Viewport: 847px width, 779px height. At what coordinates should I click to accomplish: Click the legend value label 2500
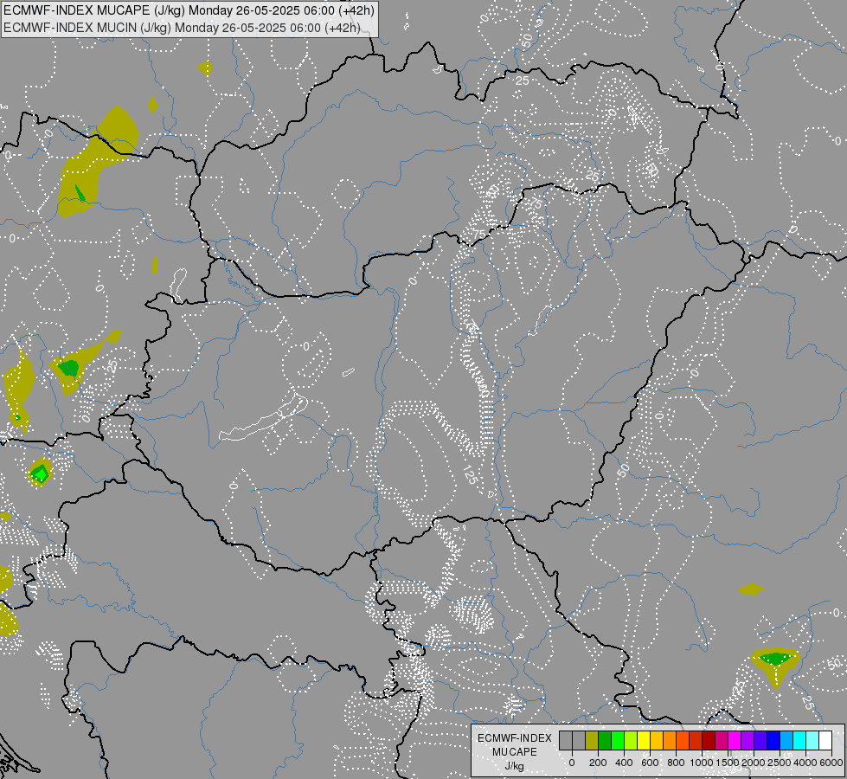[x=780, y=763]
